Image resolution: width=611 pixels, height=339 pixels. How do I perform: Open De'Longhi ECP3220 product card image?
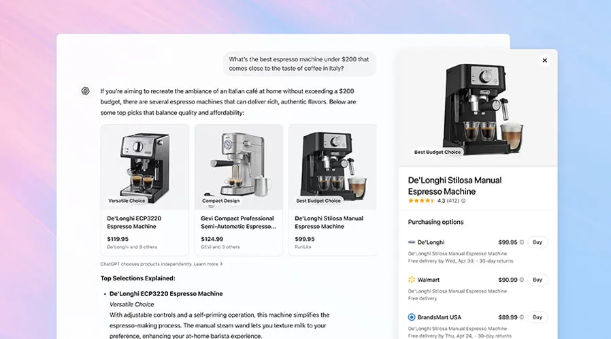[144, 167]
